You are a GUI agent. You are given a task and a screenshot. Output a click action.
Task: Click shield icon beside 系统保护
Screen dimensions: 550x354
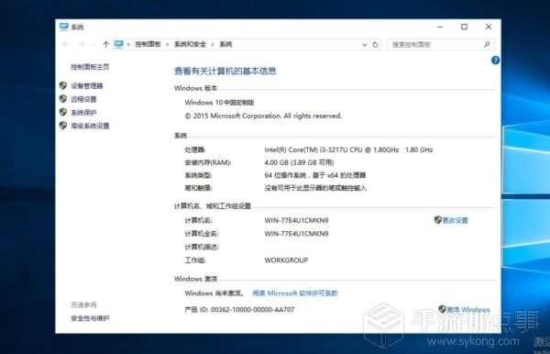[x=63, y=112]
